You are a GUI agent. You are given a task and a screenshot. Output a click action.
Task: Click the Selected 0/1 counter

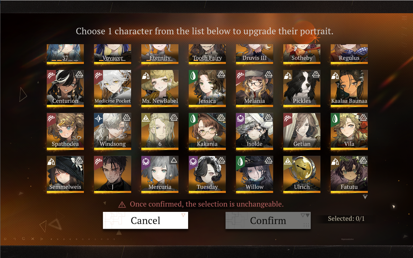(346, 219)
